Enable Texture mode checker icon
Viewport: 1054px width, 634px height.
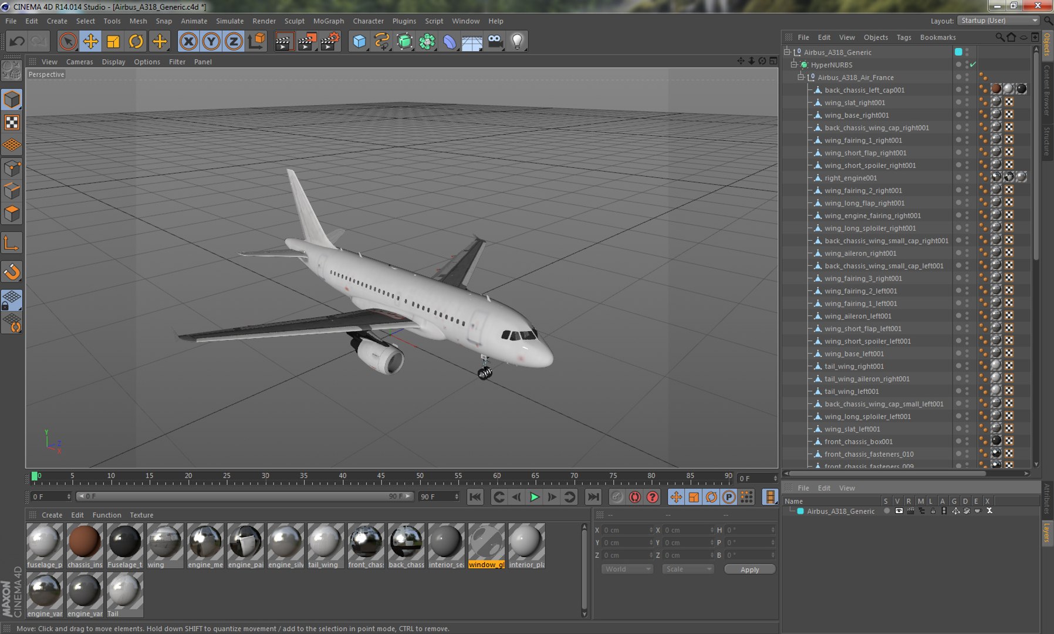[12, 122]
